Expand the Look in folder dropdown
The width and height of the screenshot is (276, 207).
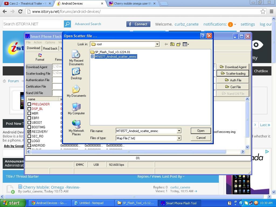pyautogui.click(x=157, y=44)
